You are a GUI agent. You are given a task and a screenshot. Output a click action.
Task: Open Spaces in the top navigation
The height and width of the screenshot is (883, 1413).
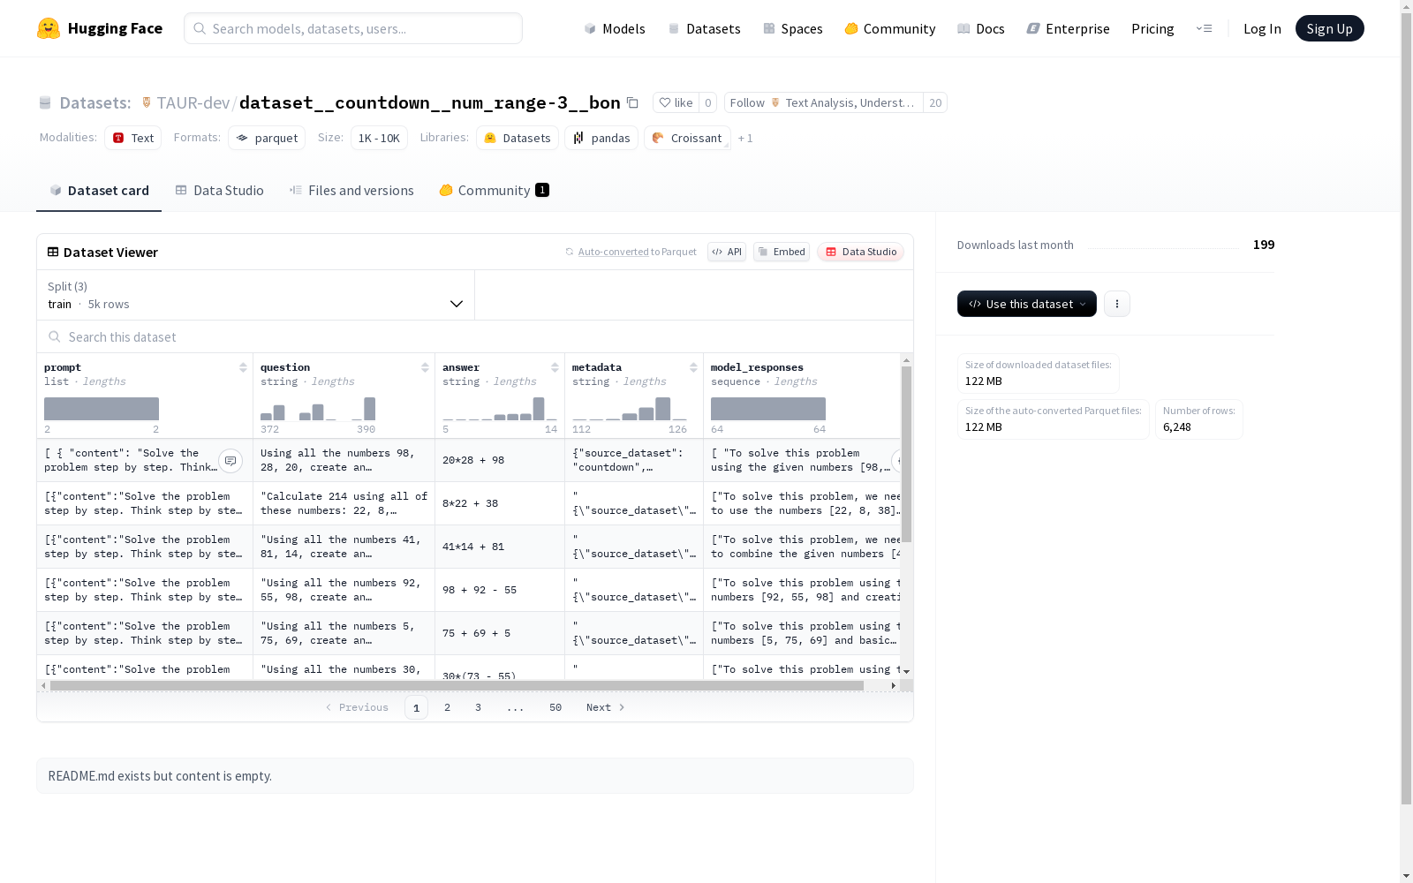792,28
